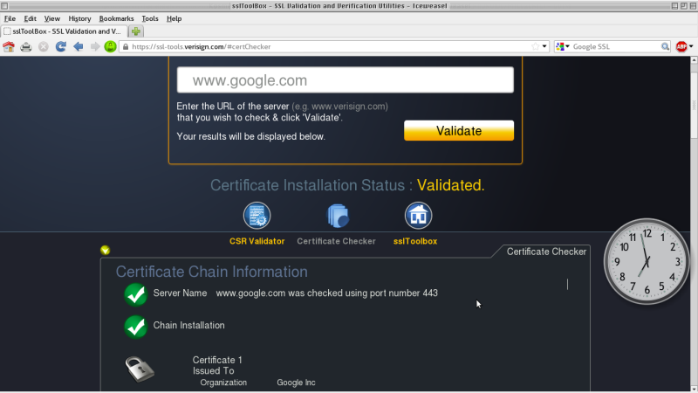Image resolution: width=698 pixels, height=393 pixels.
Task: Click the search magnifier icon
Action: [x=665, y=46]
